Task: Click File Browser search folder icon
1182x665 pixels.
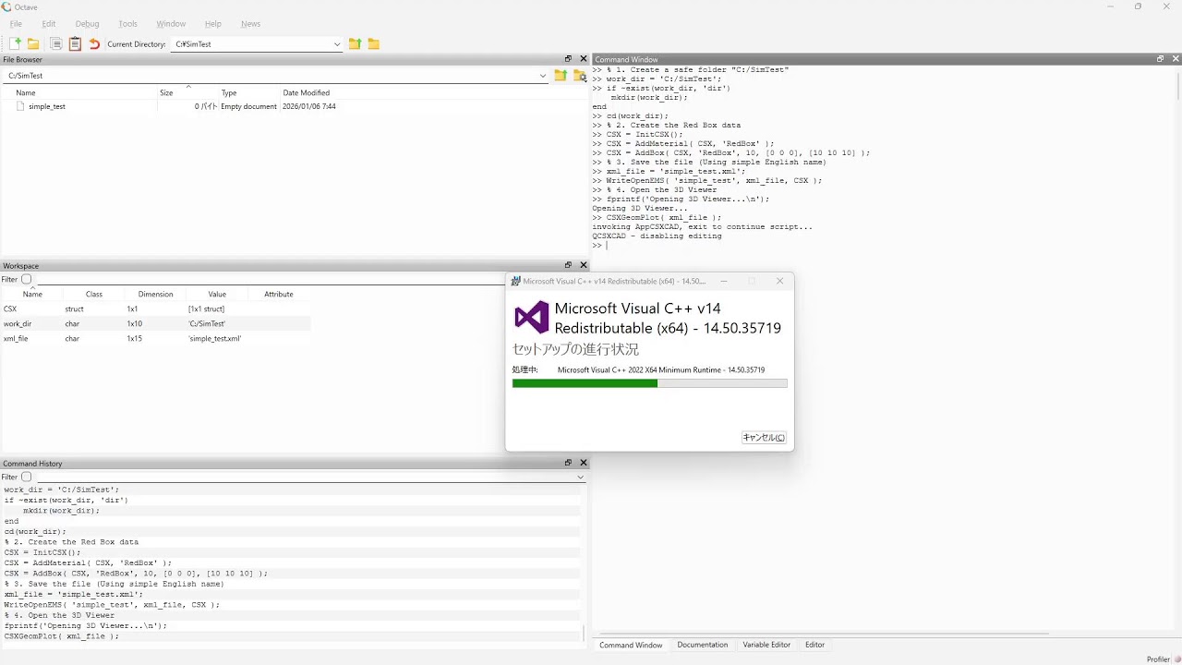Action: tap(580, 76)
